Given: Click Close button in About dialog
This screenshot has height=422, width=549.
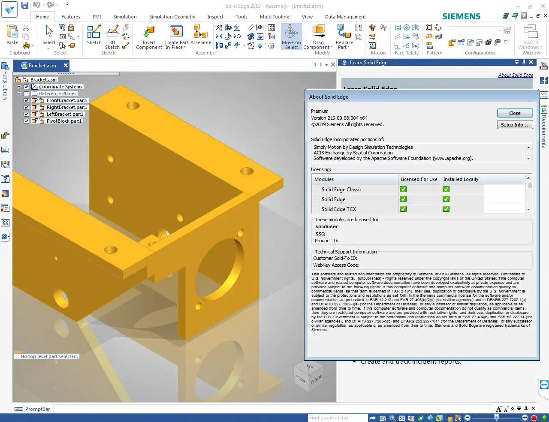Looking at the screenshot, I should pos(515,113).
